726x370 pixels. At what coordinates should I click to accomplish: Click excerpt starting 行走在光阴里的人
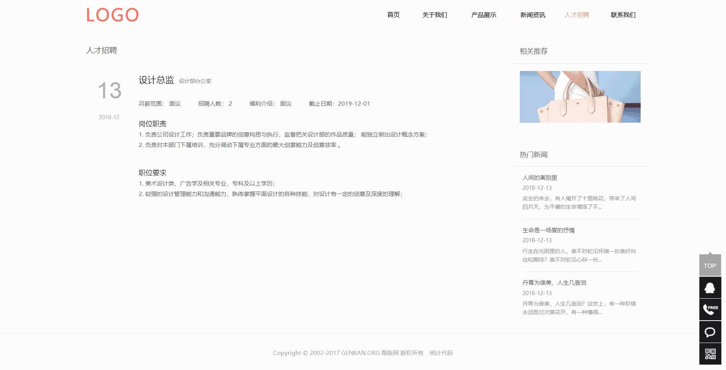click(579, 255)
